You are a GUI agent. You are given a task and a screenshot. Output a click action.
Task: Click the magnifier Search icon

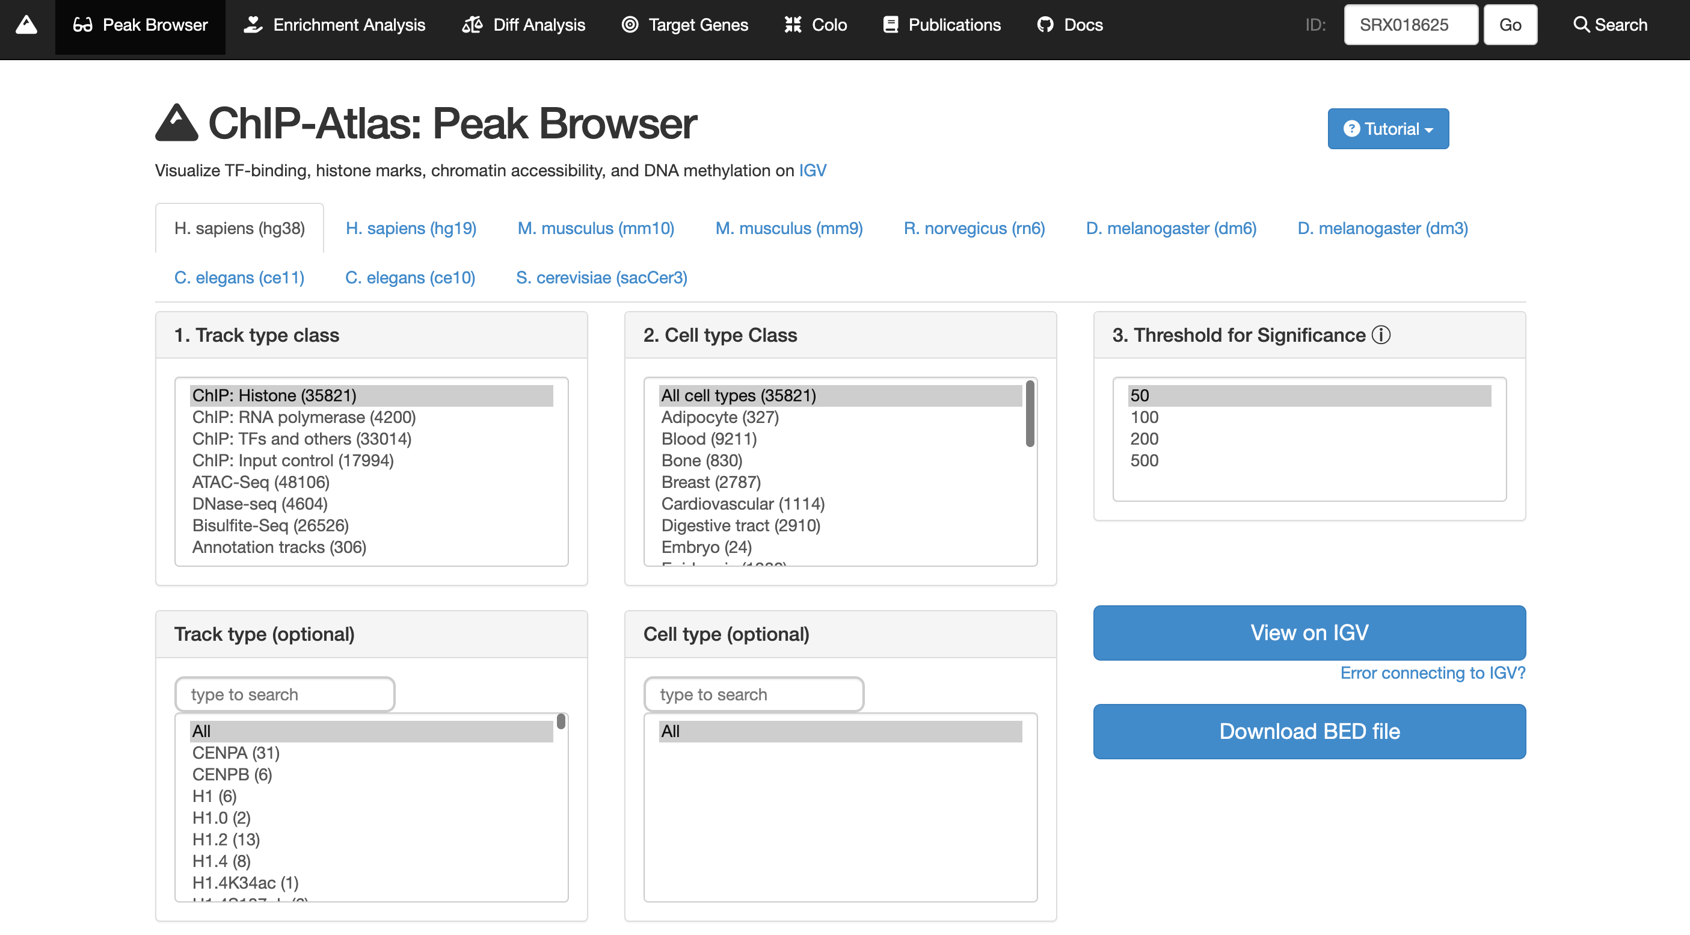pos(1581,25)
